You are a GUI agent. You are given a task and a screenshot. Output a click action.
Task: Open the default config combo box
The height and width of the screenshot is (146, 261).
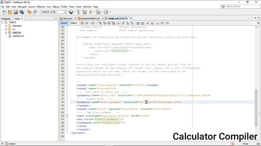[53, 12]
